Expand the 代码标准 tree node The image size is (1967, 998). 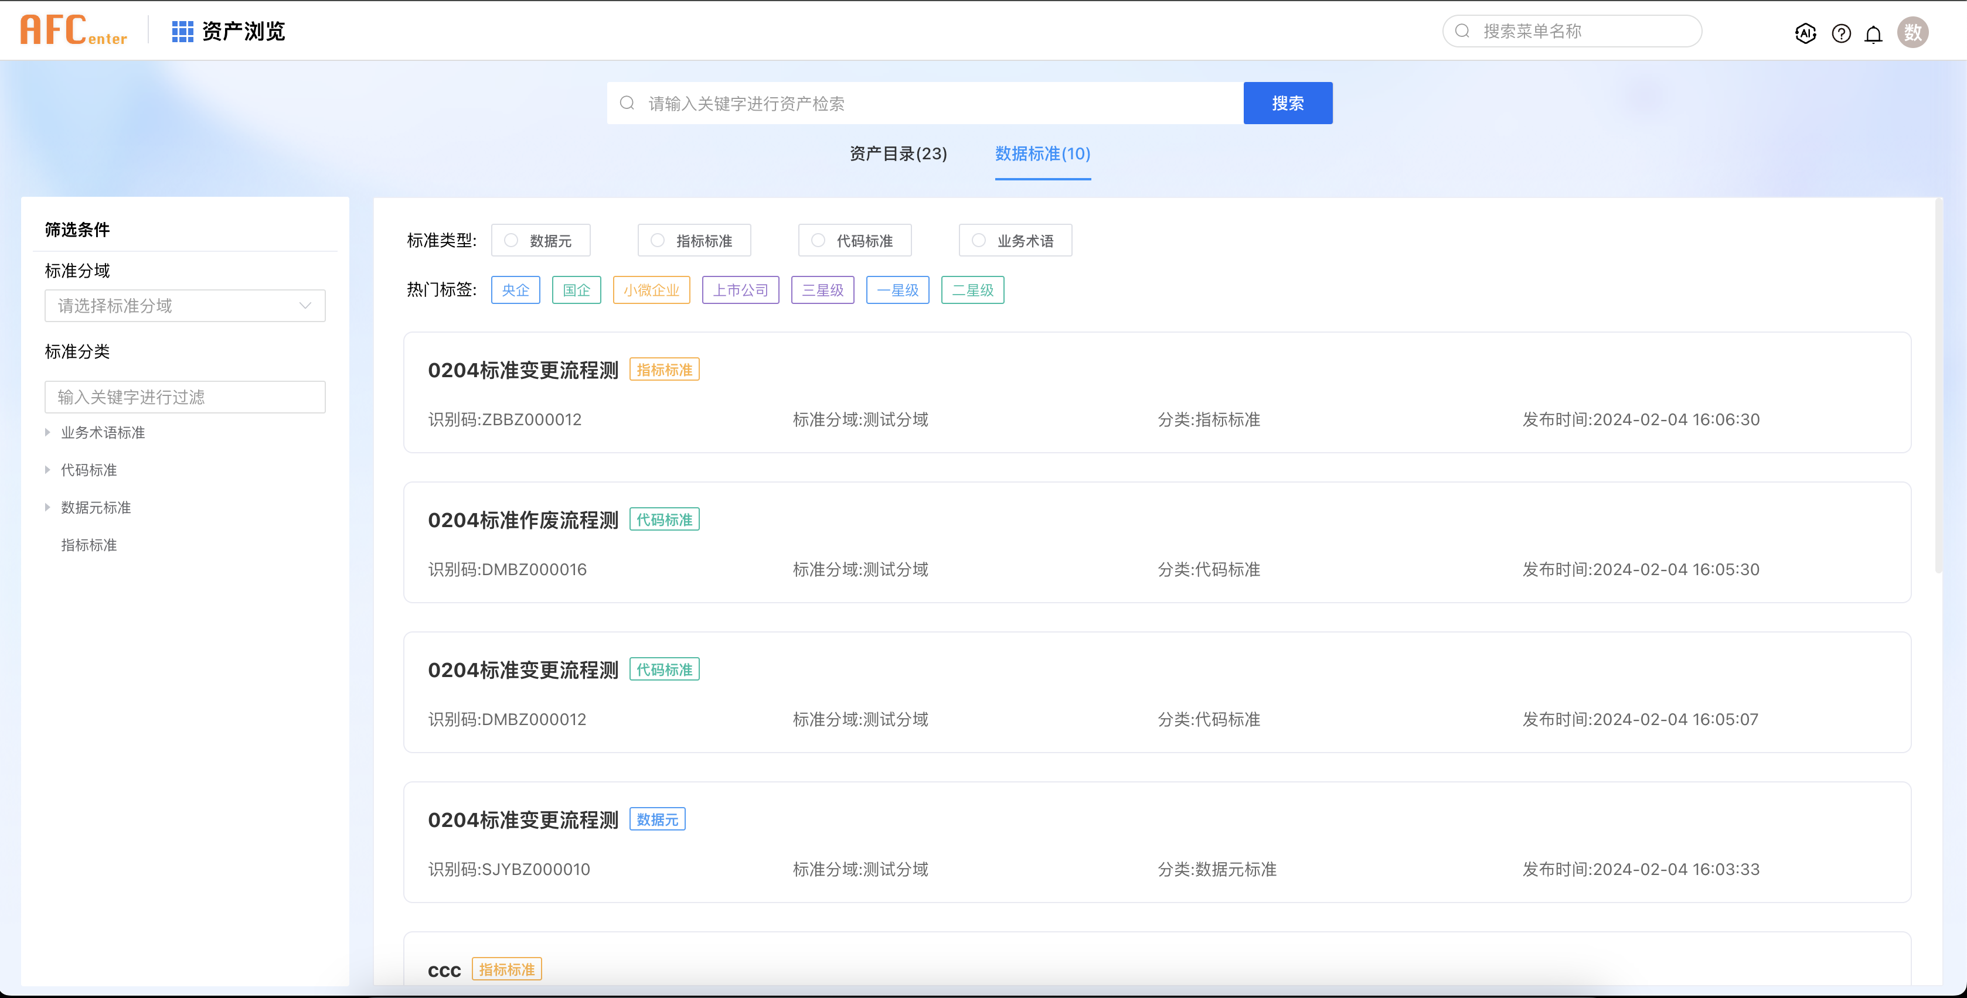click(x=47, y=470)
